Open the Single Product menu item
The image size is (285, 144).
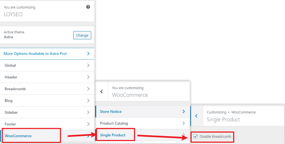pyautogui.click(x=142, y=135)
